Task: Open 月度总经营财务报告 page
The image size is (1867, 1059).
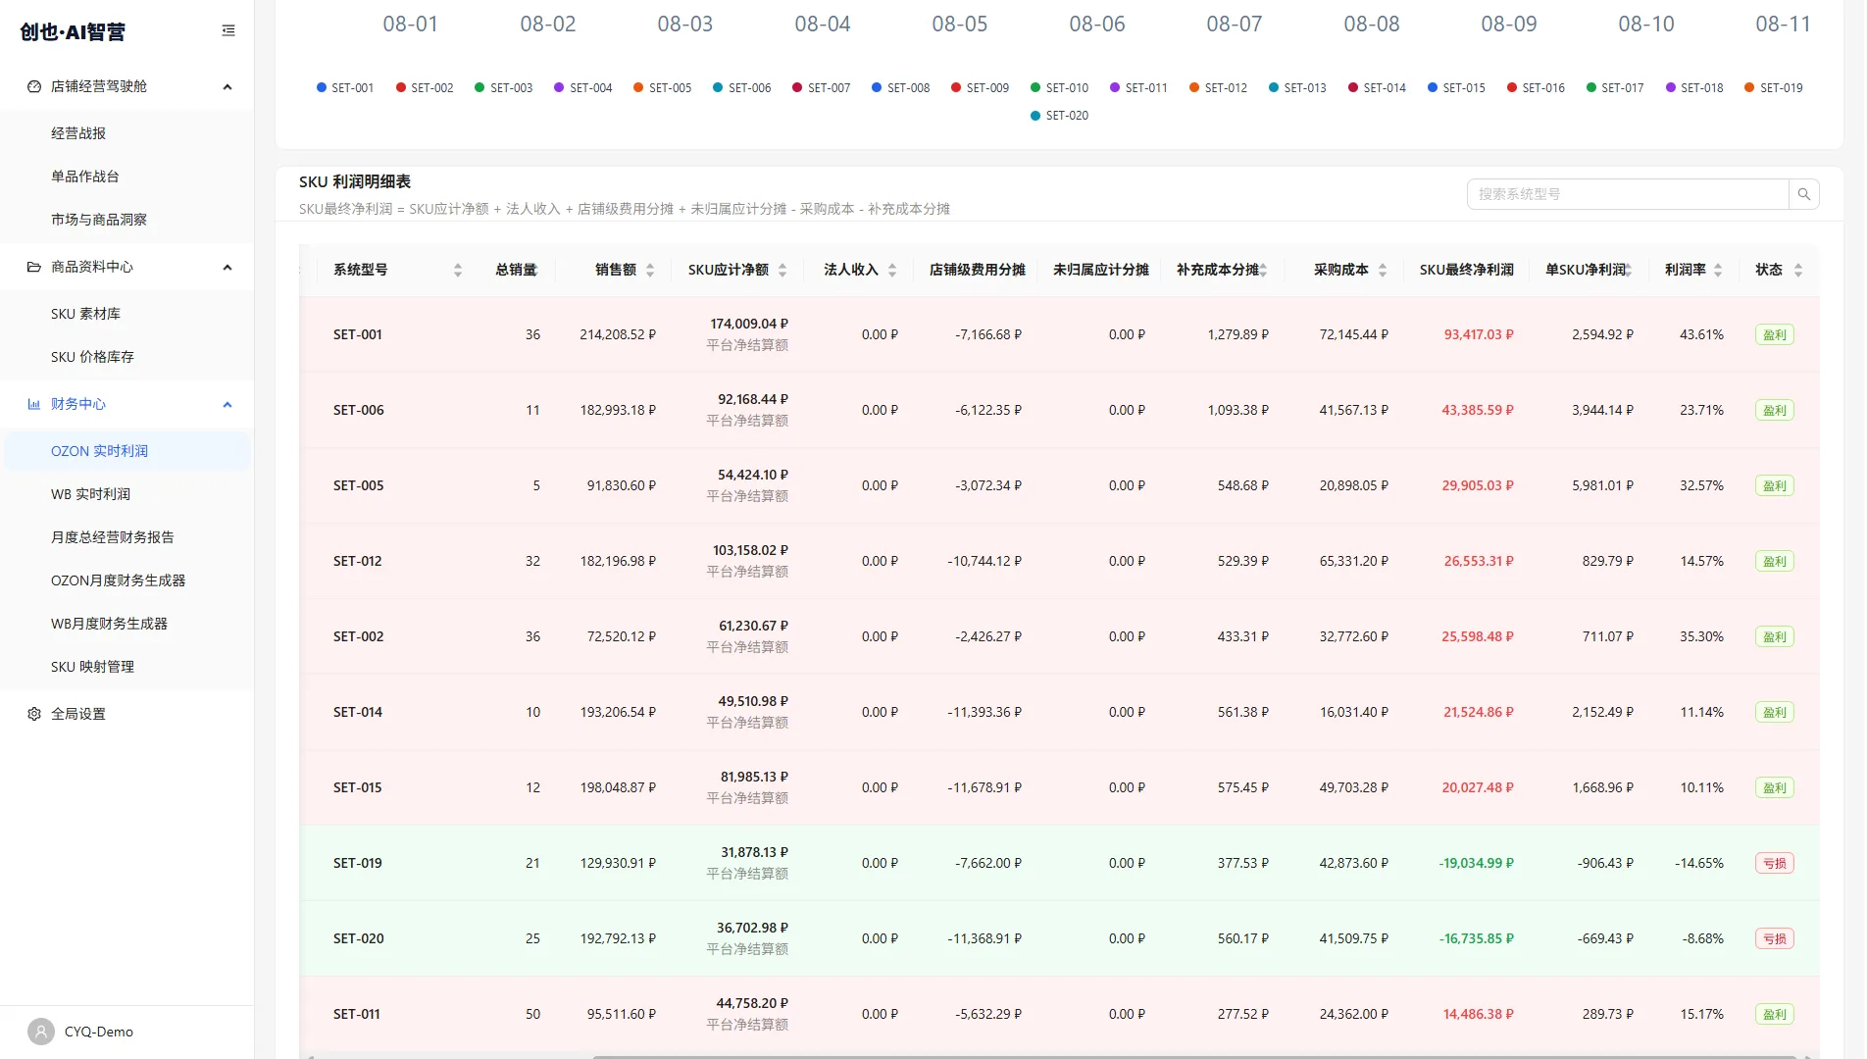Action: 127,537
